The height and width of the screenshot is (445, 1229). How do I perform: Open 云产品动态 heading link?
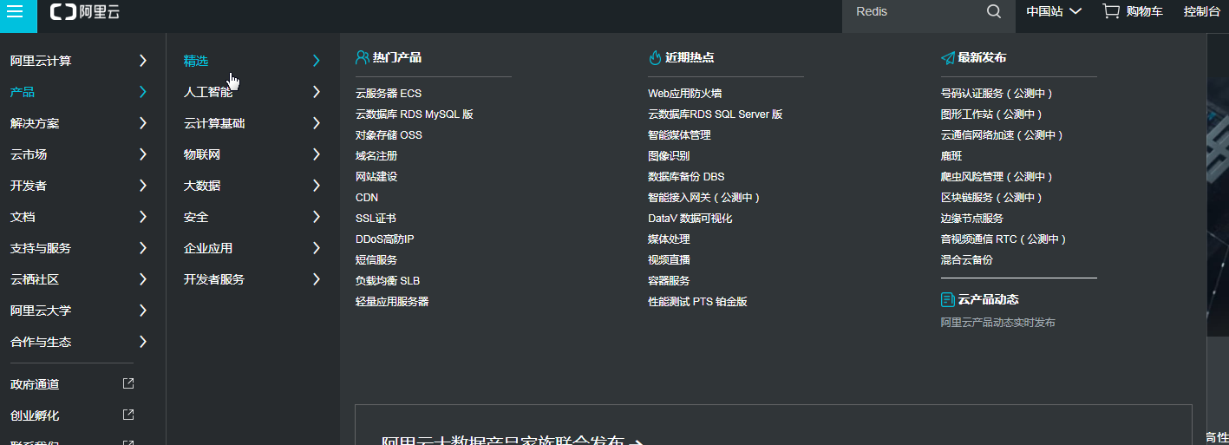tap(988, 299)
